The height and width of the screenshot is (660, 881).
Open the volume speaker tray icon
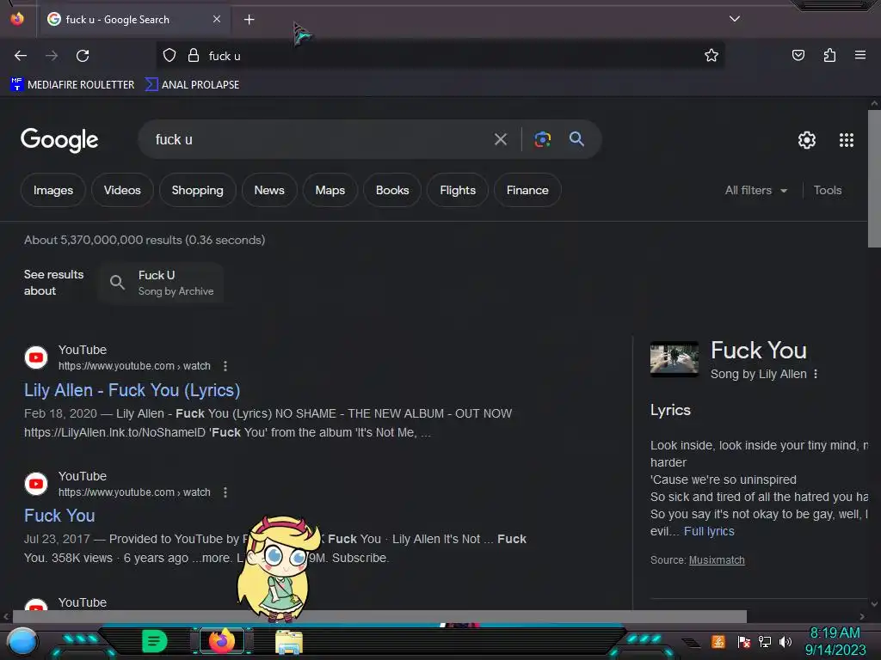click(x=785, y=641)
